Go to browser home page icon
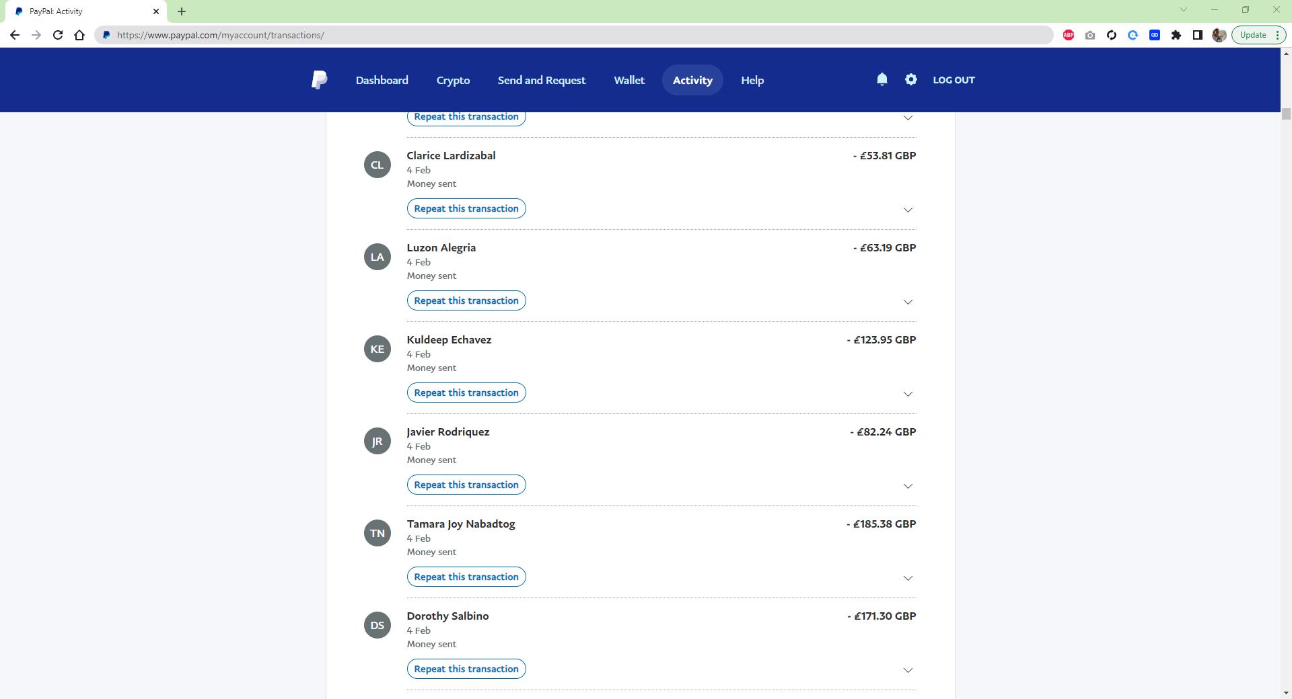The height and width of the screenshot is (699, 1292). point(79,35)
